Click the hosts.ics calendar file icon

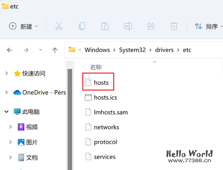click(88, 97)
